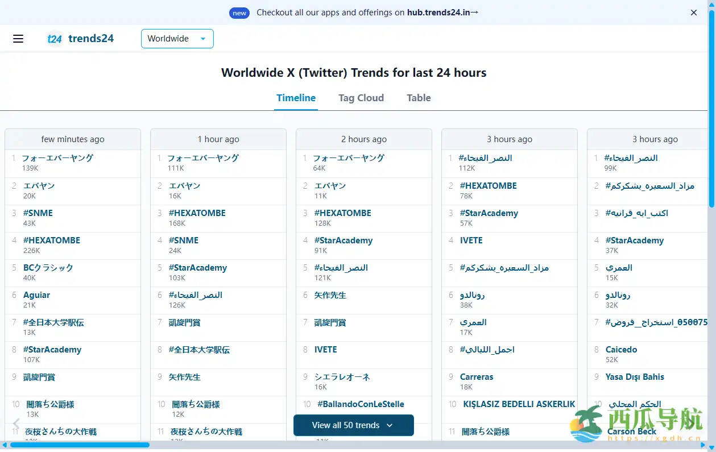Click the #BallandoConLeStelle trend
Image resolution: width=716 pixels, height=452 pixels.
[x=359, y=404]
